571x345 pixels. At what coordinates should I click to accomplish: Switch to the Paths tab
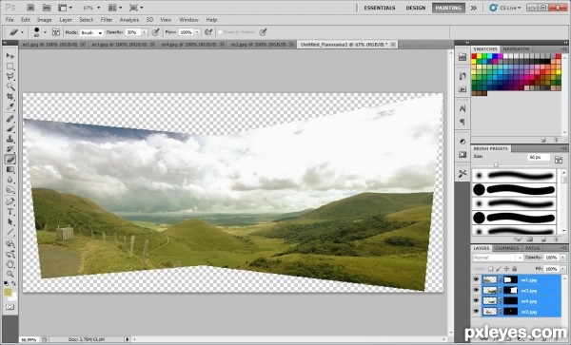click(x=532, y=248)
